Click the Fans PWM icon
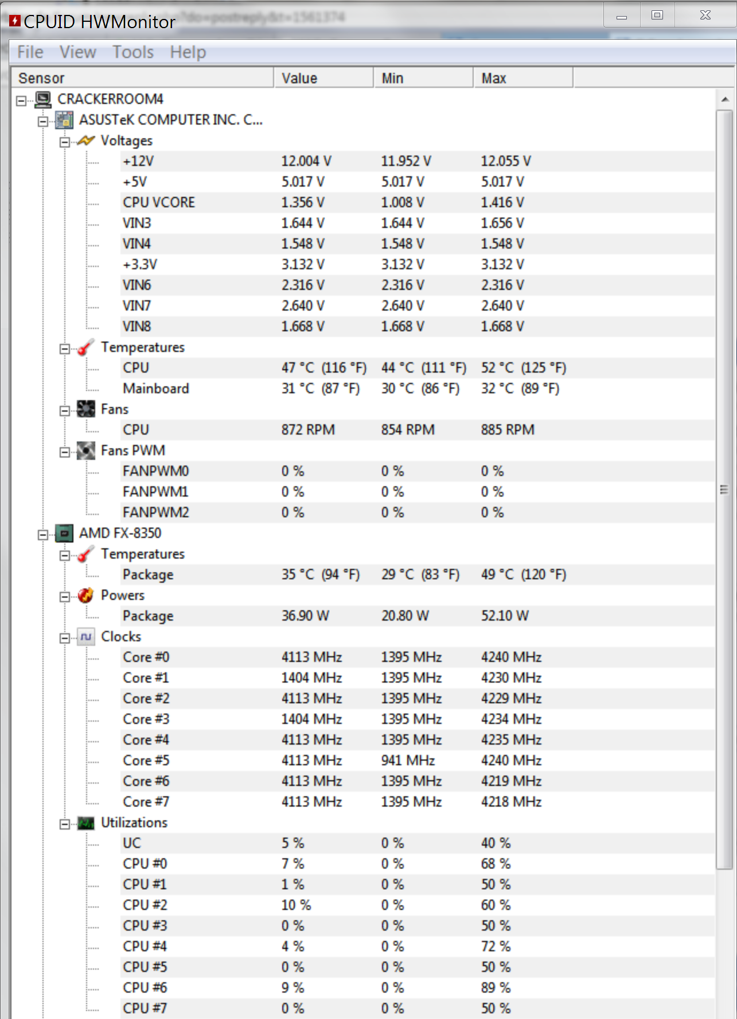The height and width of the screenshot is (1019, 737). (86, 451)
